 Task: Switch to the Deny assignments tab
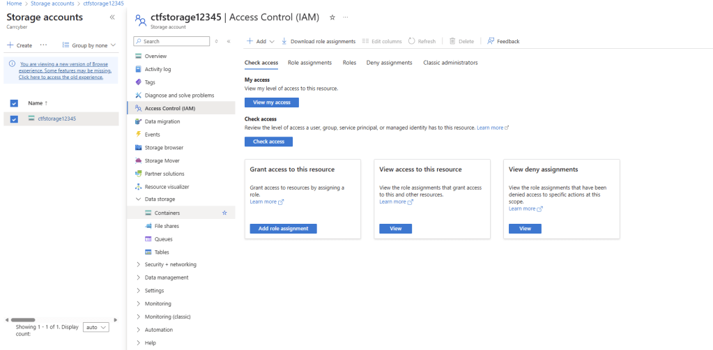click(389, 63)
